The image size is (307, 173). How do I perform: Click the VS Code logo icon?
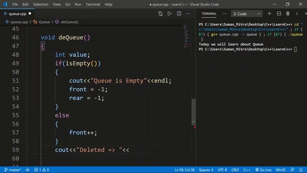click(x=5, y=4)
